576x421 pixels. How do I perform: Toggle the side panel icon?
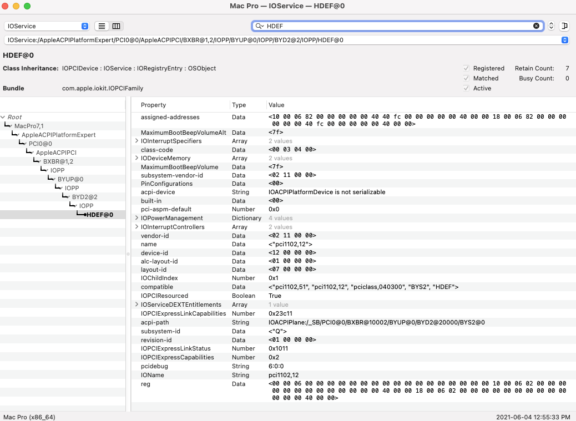tap(564, 26)
